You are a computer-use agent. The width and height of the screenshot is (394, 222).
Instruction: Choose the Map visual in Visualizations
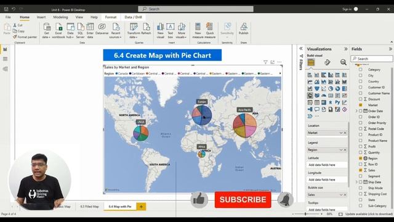pos(310,96)
